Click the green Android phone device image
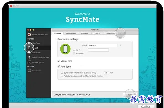The height and width of the screenshot is (108, 164). [x=65, y=49]
